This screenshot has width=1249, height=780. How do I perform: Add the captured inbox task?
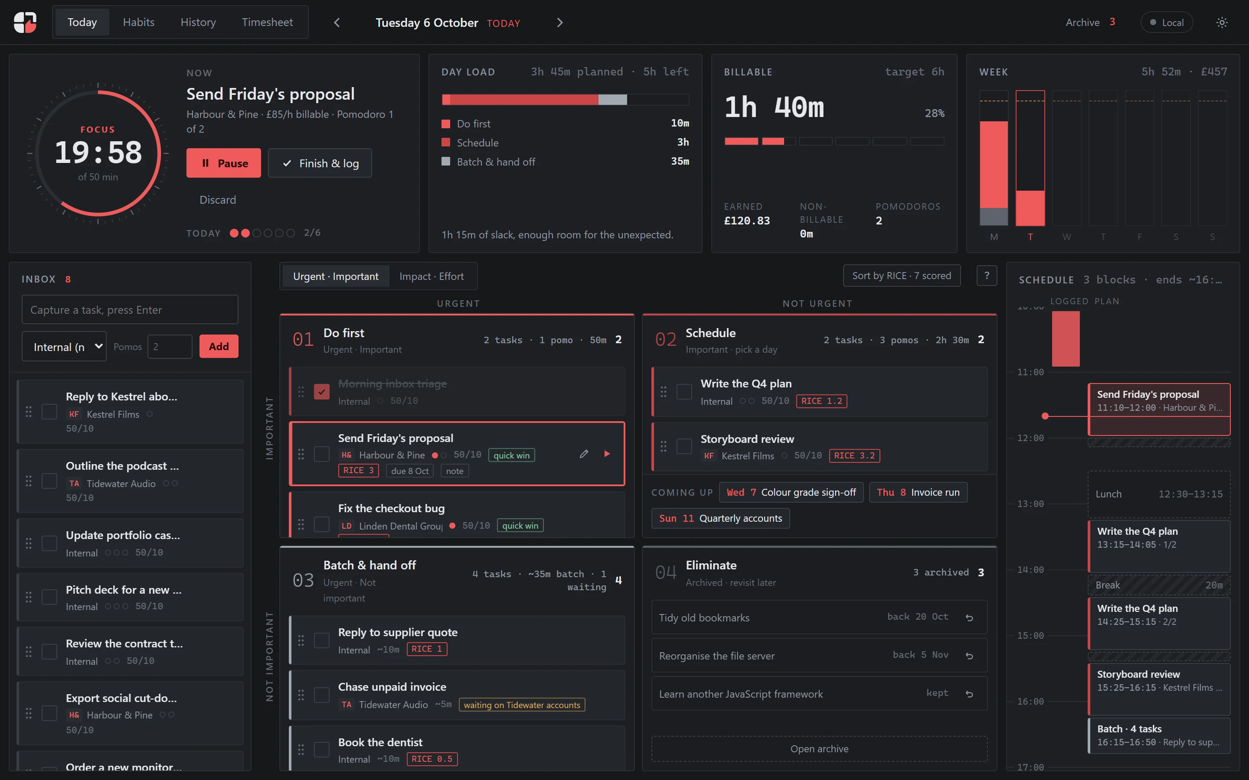coord(219,346)
